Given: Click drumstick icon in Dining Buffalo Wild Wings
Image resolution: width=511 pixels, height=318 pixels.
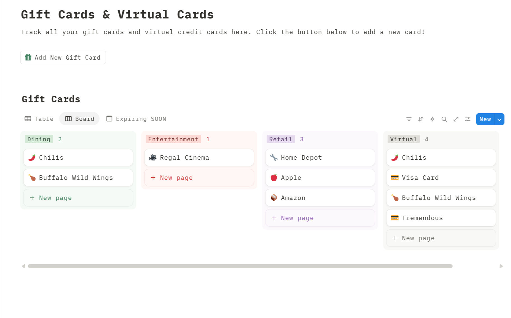Looking at the screenshot, I should 32,178.
